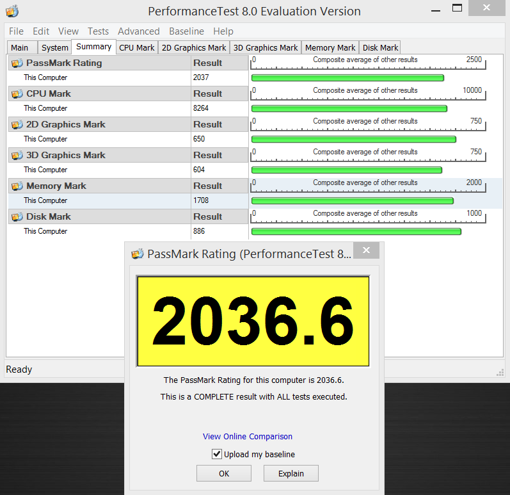The height and width of the screenshot is (495, 510).
Task: Switch to the System tab
Action: (54, 47)
